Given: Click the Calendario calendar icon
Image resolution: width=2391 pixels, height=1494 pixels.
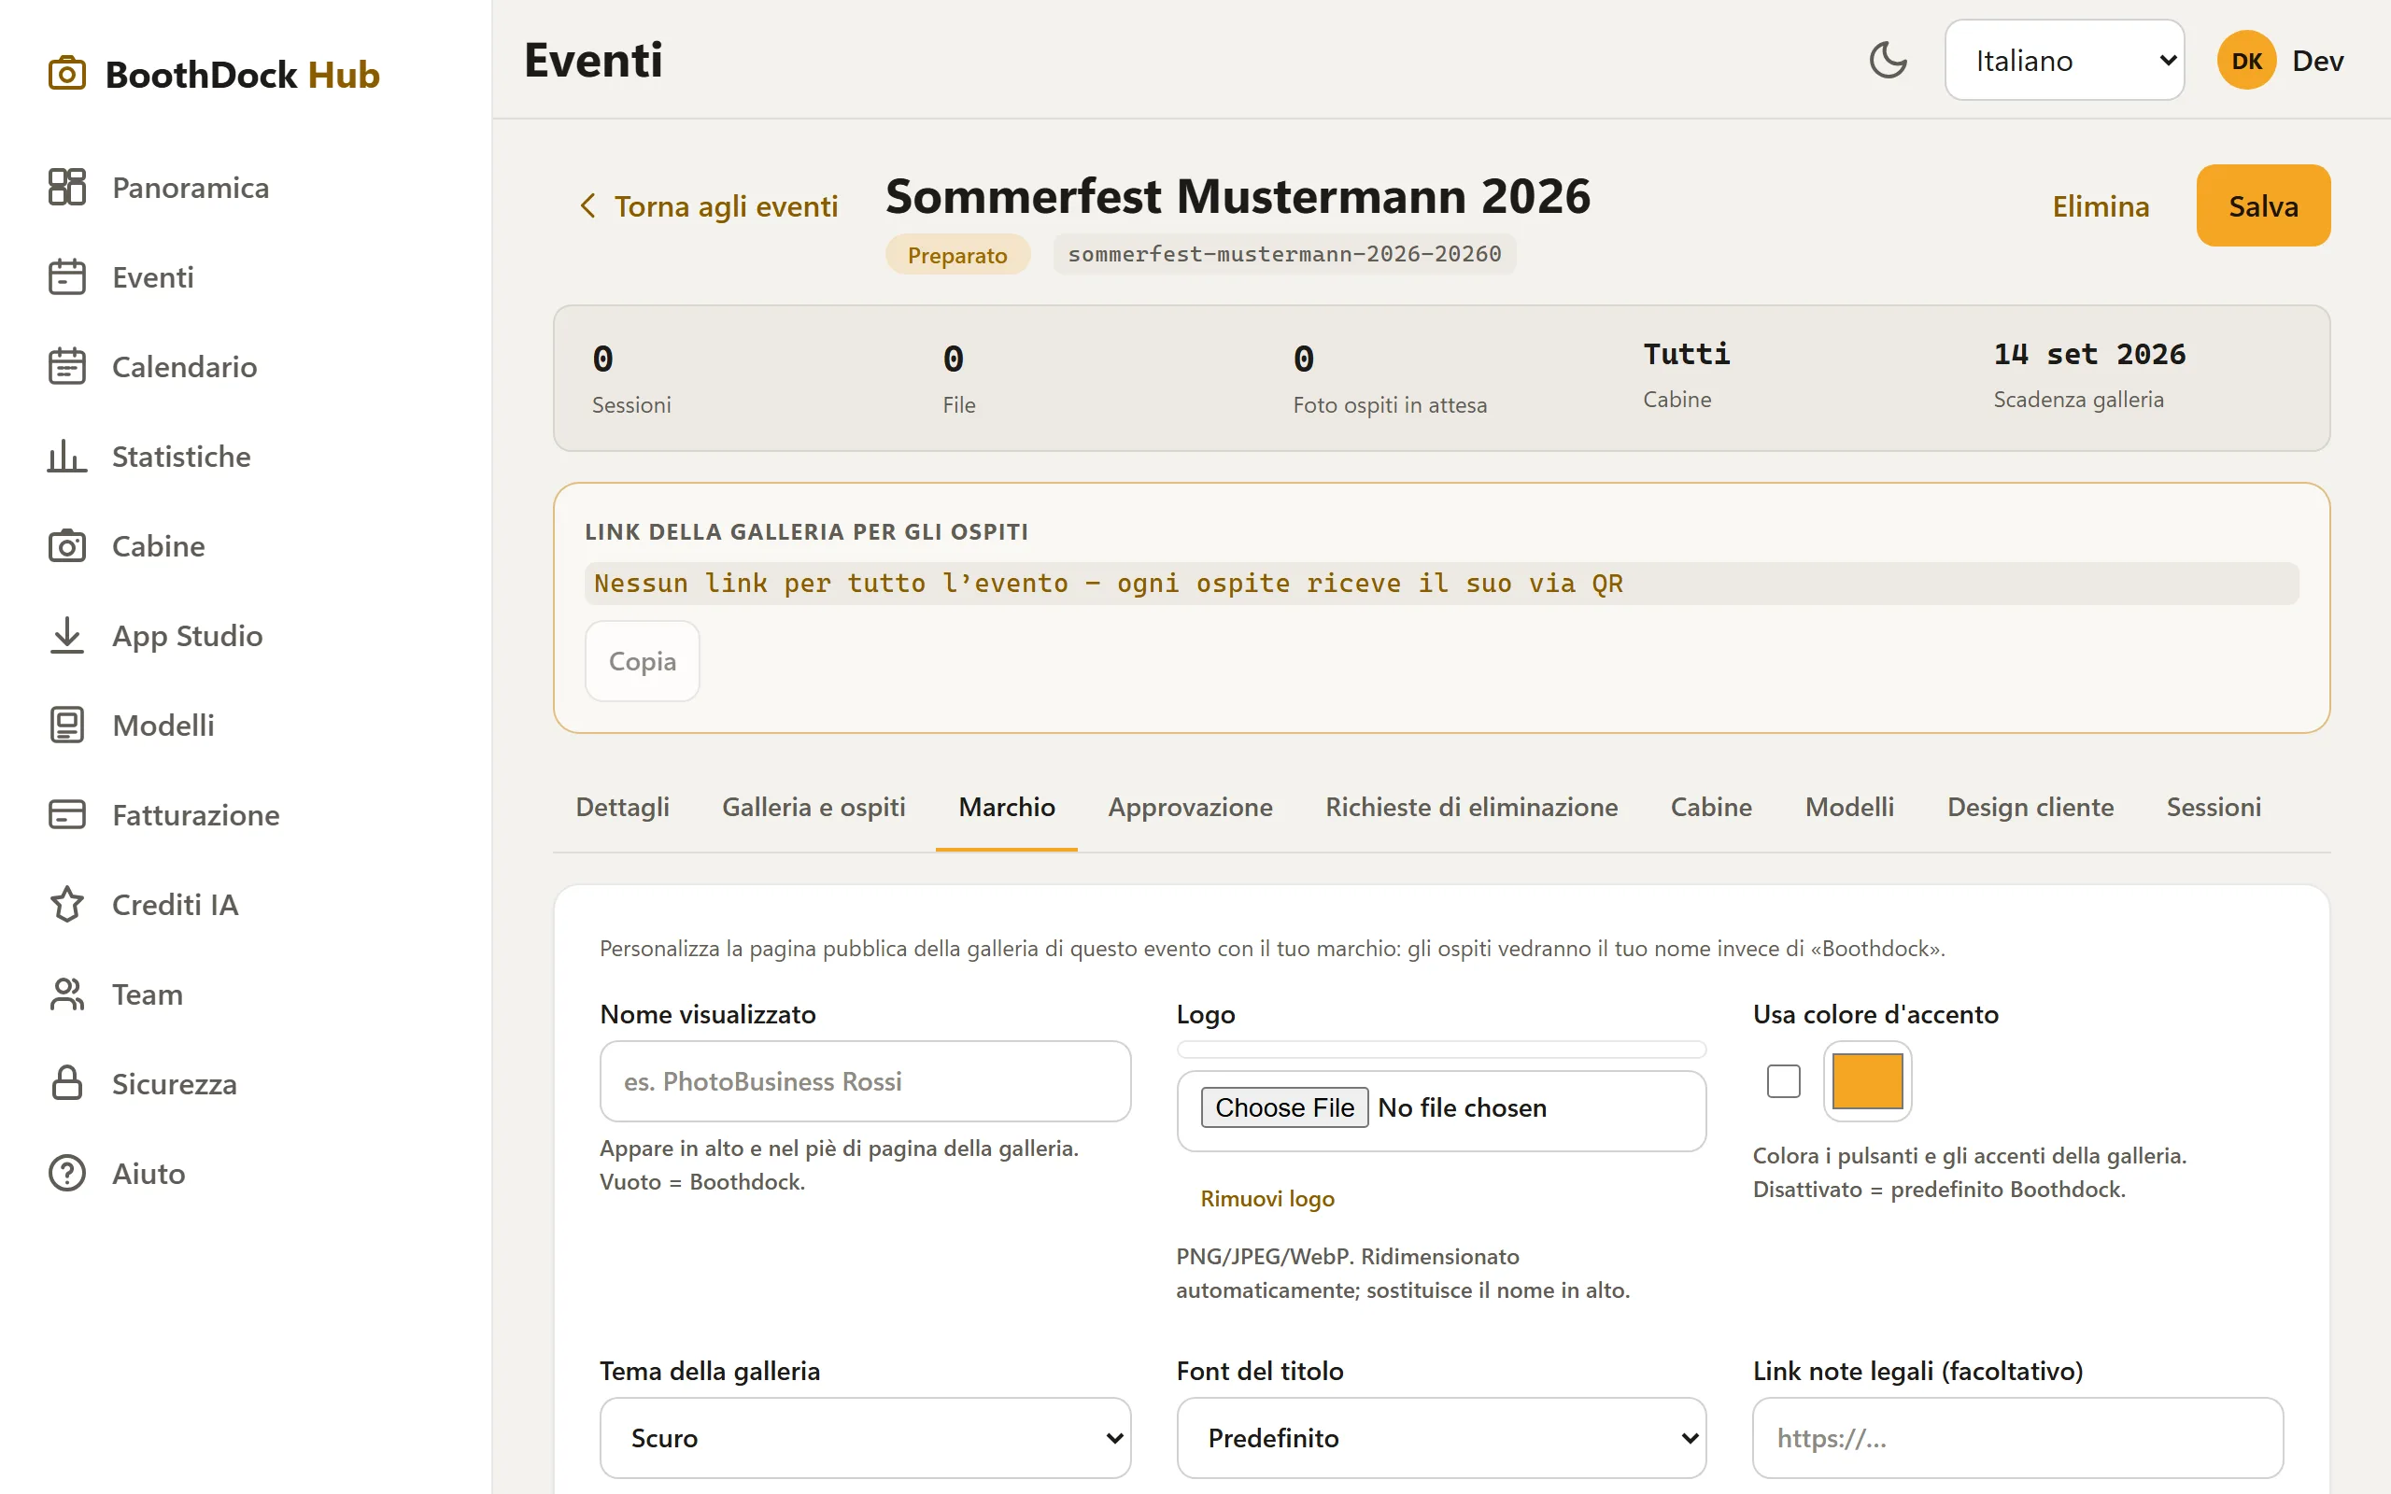Looking at the screenshot, I should click(67, 366).
